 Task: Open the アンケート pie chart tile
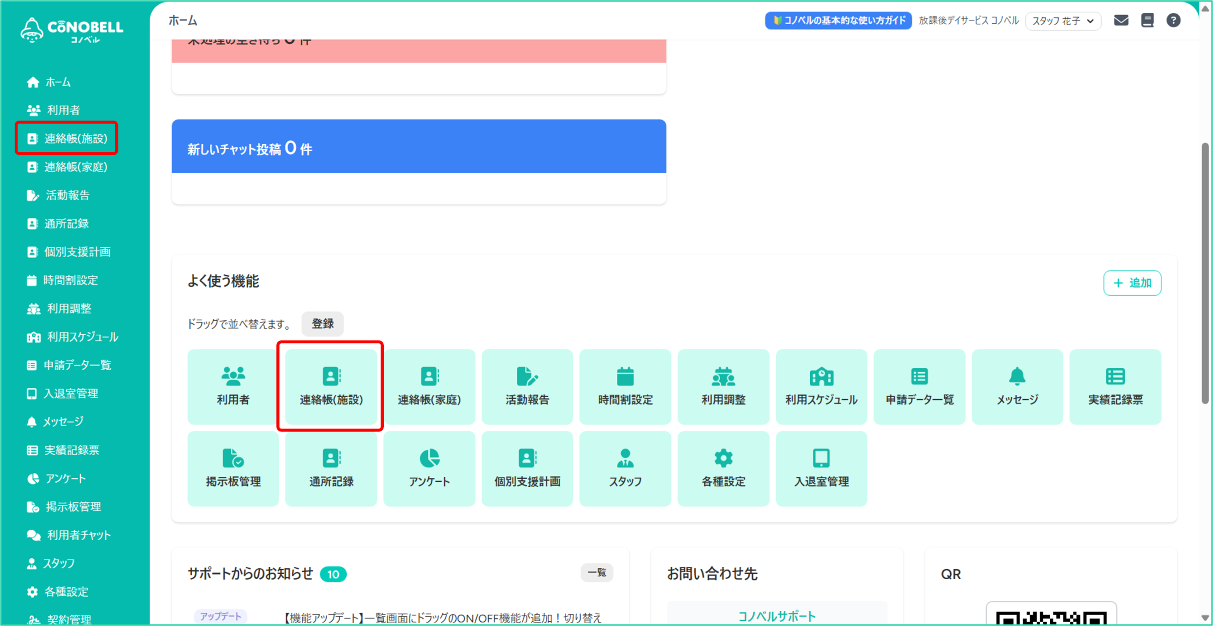click(429, 468)
